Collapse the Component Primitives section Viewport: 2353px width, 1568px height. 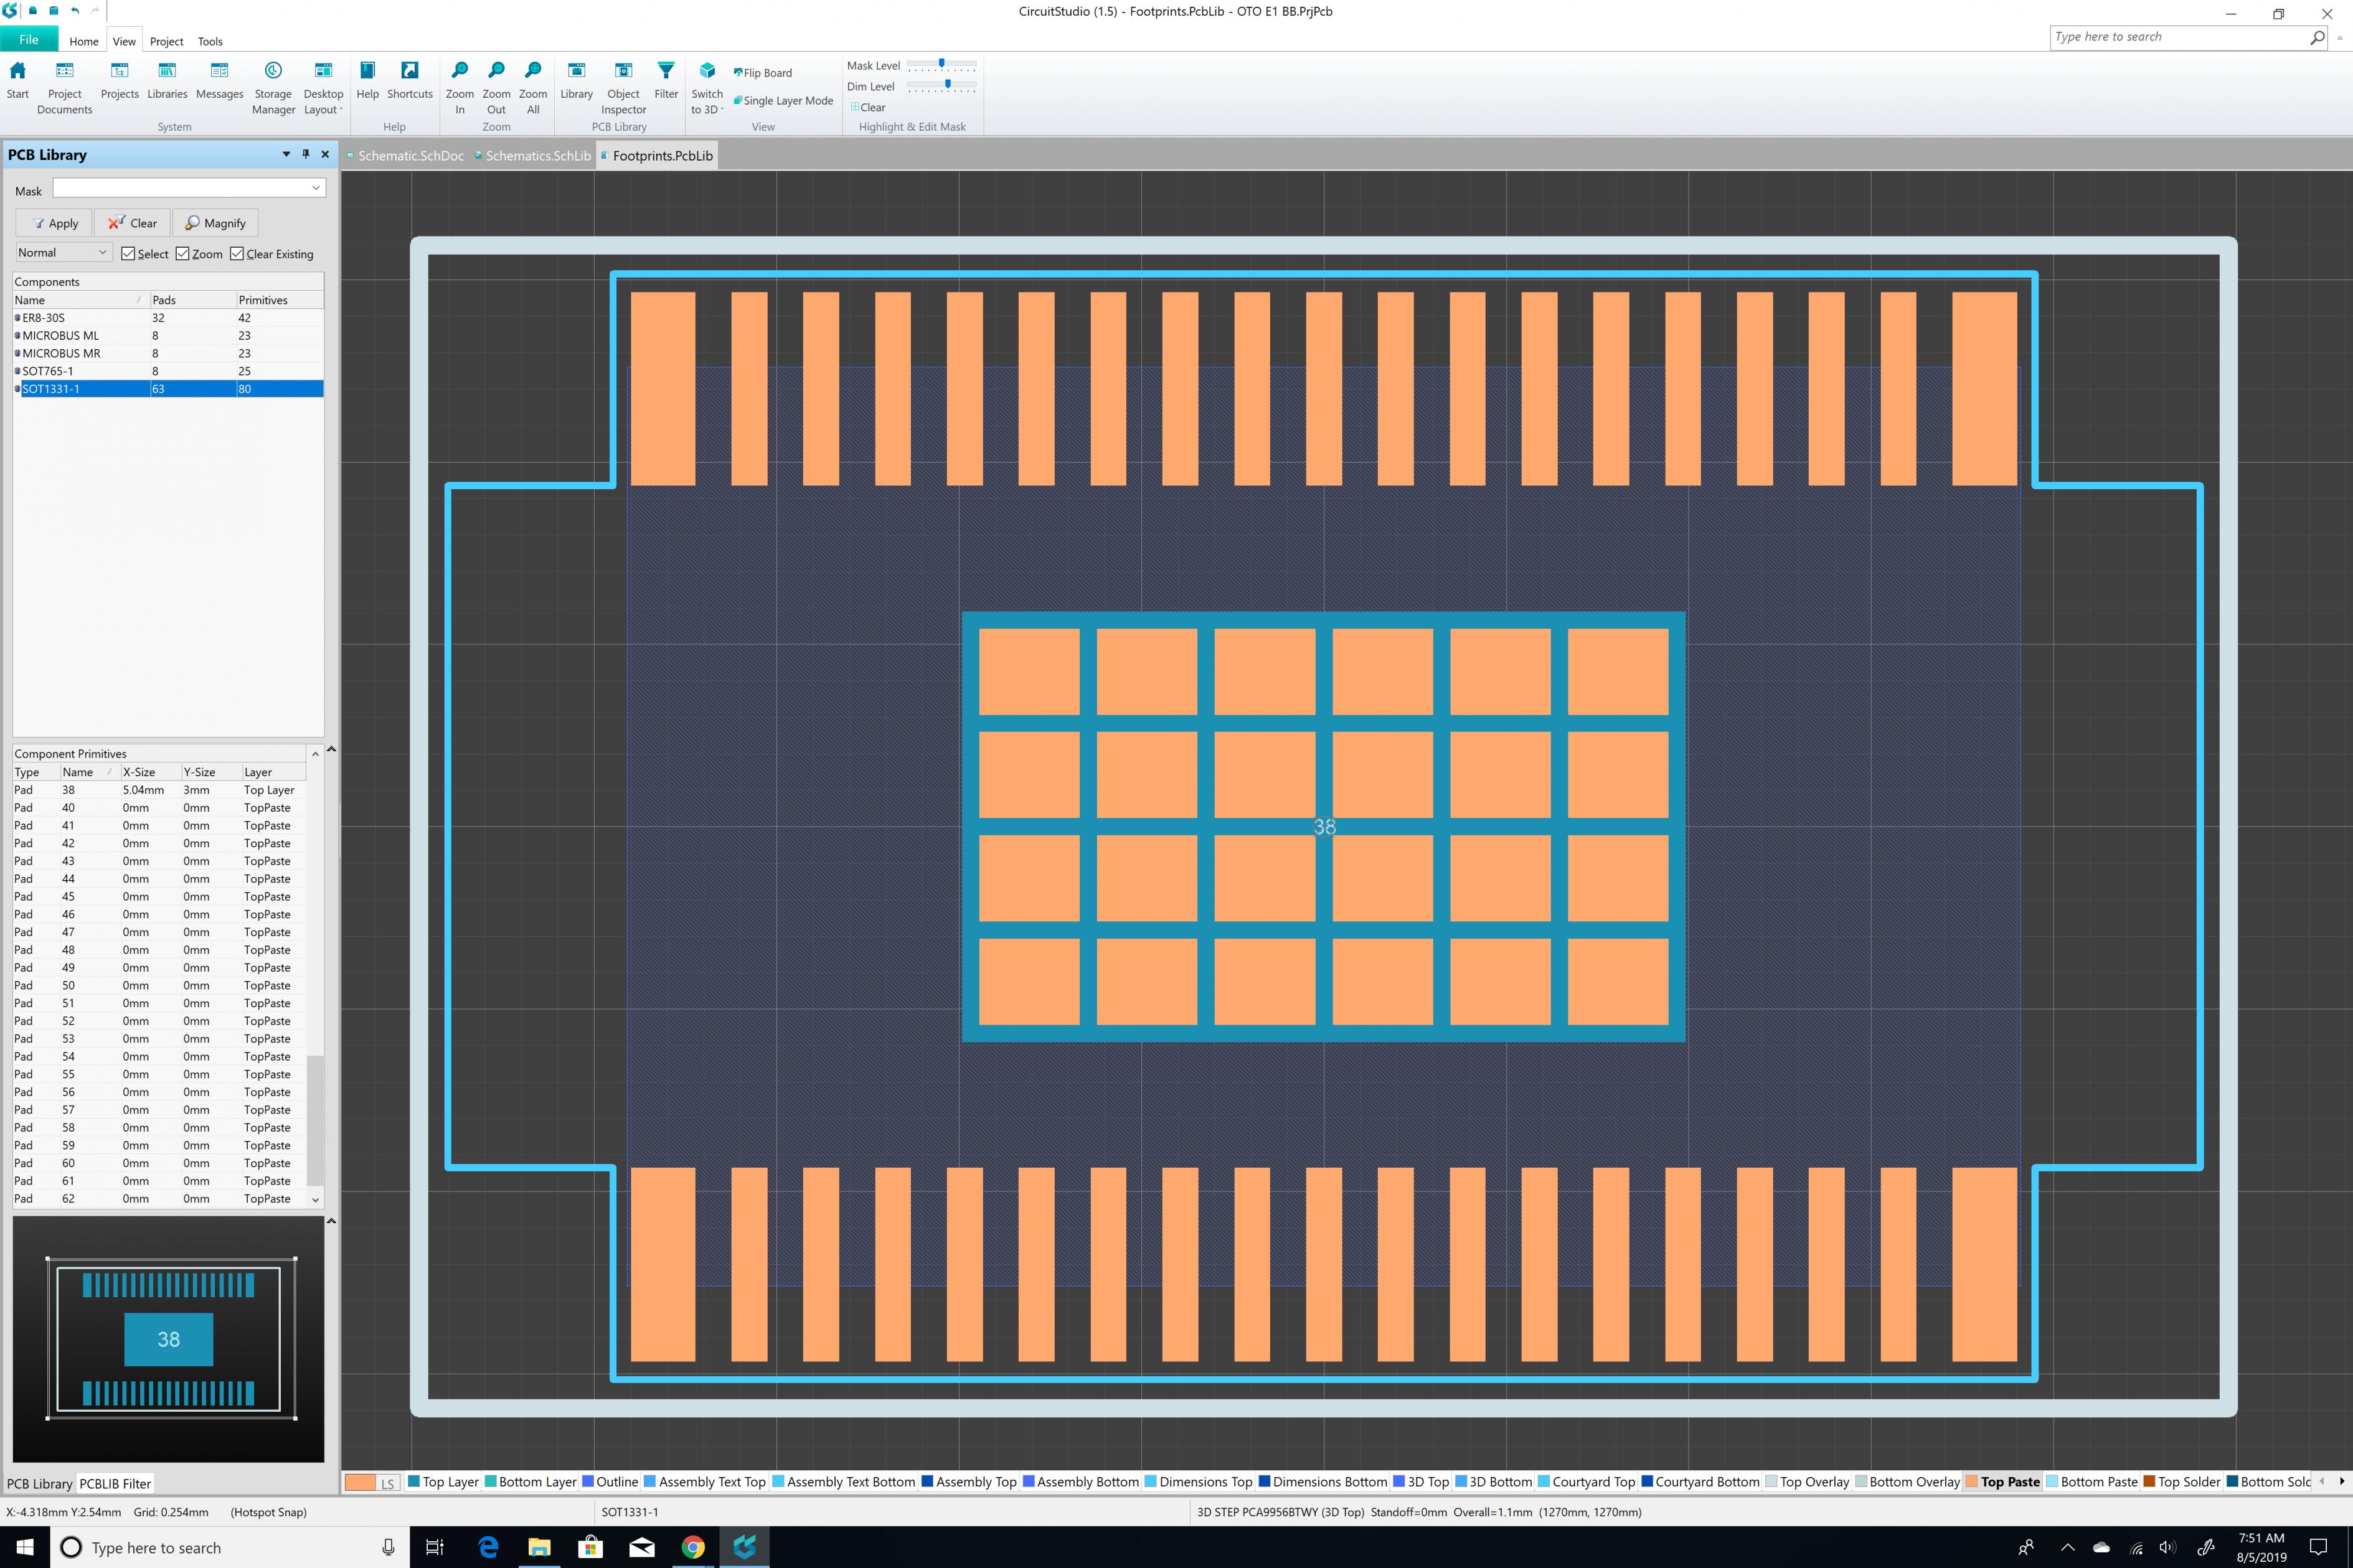331,749
